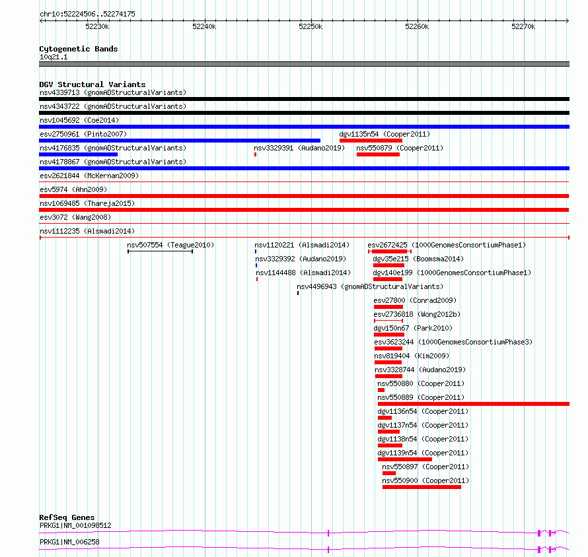Open esv3623244 1000Genomes Phase3 label
Image resolution: width=588 pixels, height=557 pixels.
pos(453,342)
